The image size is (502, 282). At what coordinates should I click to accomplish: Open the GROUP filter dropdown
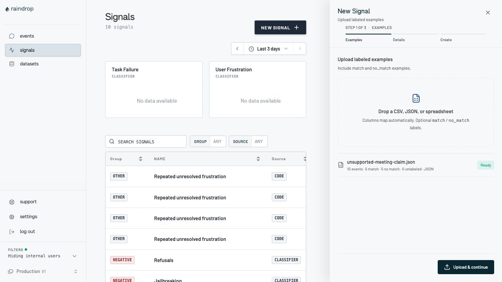click(x=208, y=141)
